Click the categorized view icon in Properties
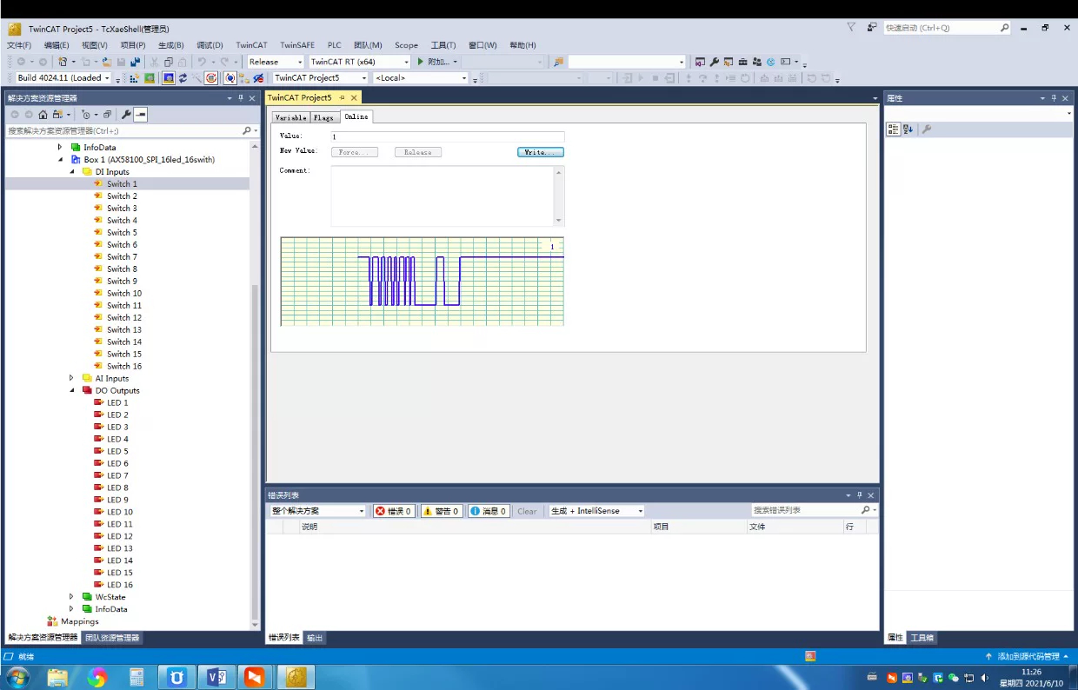 (x=893, y=129)
